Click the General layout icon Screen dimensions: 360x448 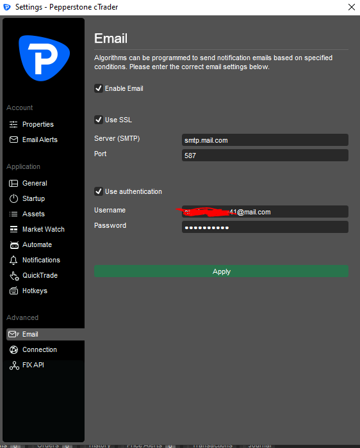click(13, 183)
